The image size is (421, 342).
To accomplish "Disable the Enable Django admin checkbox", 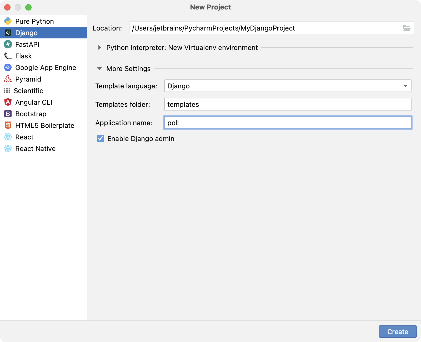I will (101, 139).
